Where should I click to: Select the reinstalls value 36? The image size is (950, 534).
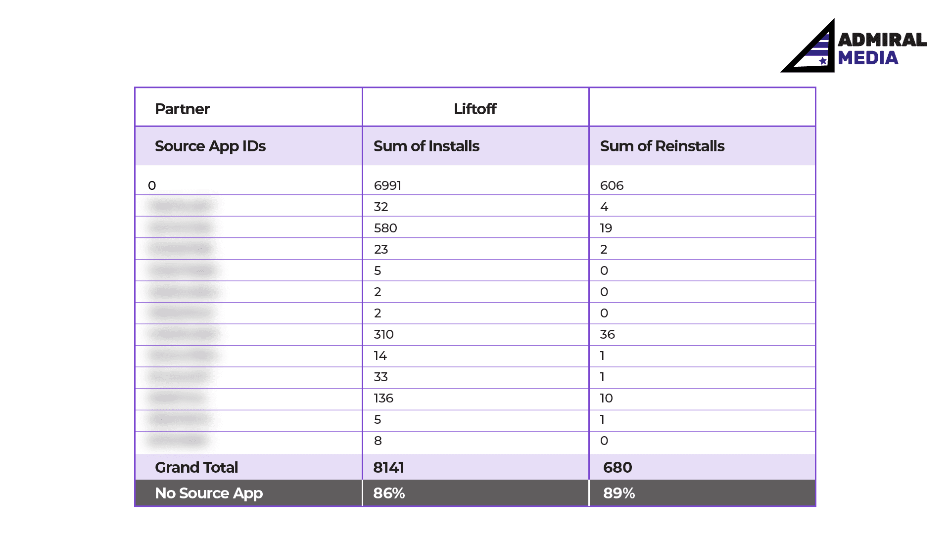pyautogui.click(x=608, y=334)
